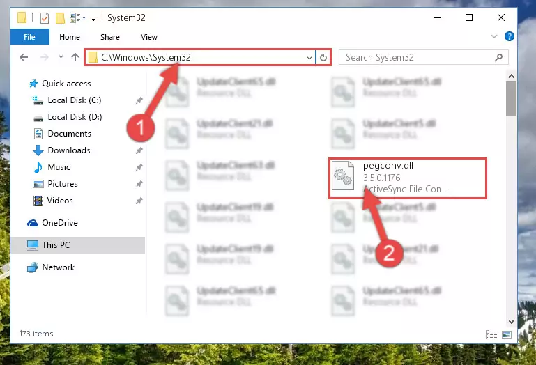Go forward using the forward arrow
The width and height of the screenshot is (536, 365).
(45, 57)
